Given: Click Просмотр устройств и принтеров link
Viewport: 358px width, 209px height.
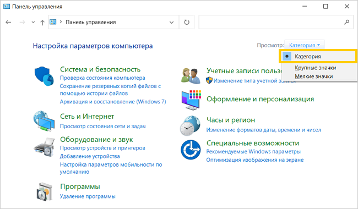Looking at the screenshot, I should click(102, 148).
